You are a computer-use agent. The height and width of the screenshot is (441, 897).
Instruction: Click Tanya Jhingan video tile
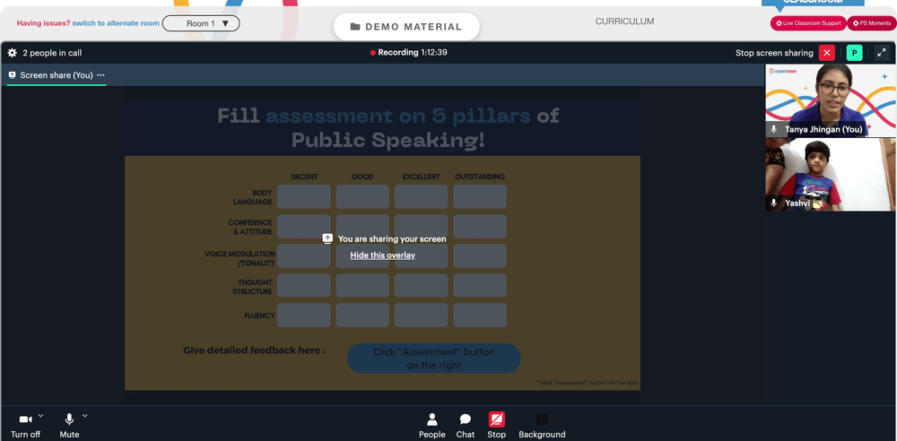click(831, 100)
